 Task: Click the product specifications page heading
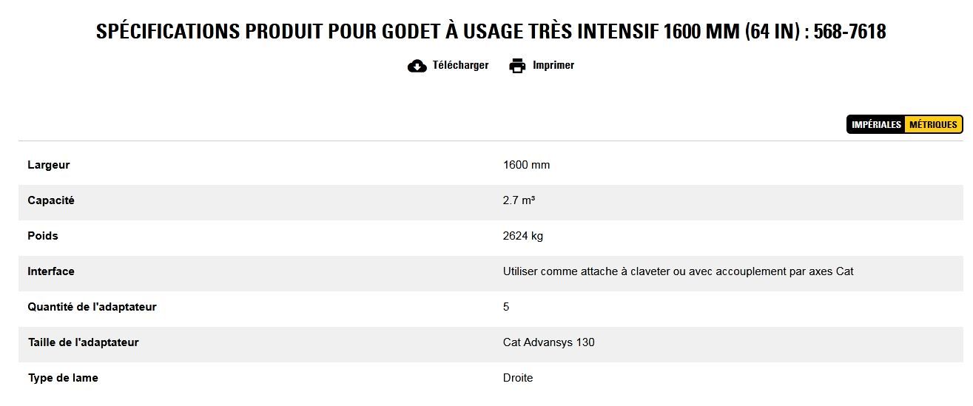point(491,32)
